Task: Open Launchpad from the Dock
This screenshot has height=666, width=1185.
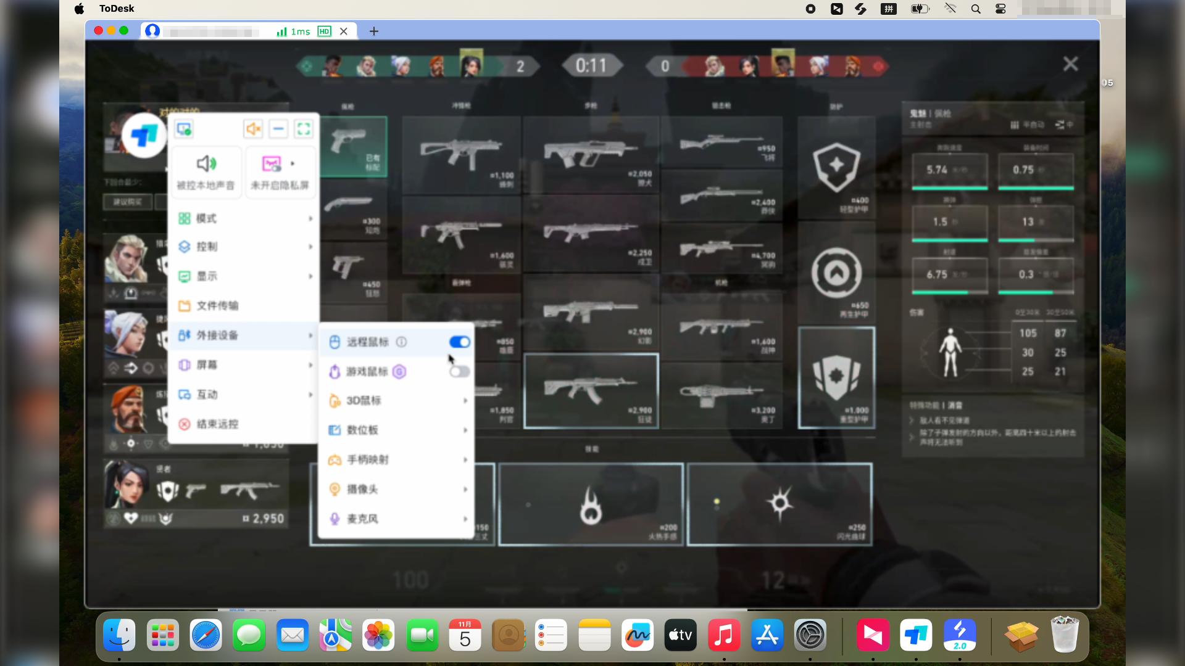Action: point(162,635)
